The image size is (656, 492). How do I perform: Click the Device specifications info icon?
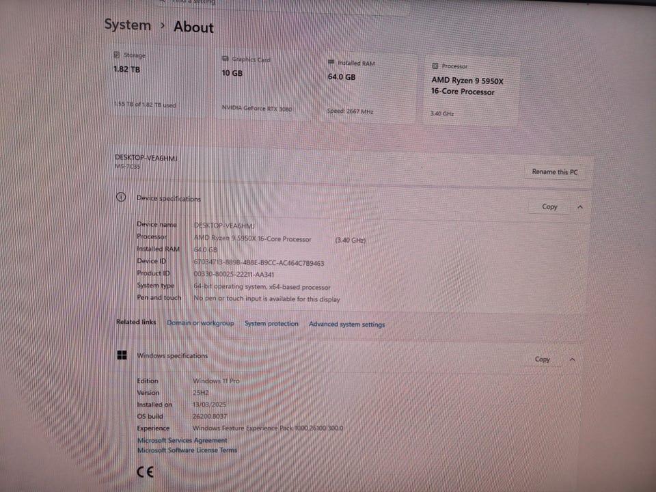[x=121, y=197]
